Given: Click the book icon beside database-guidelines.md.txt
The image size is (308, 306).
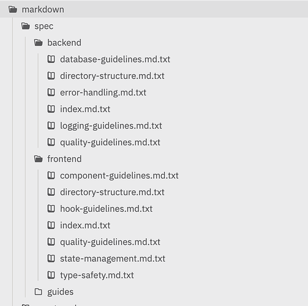Looking at the screenshot, I should coord(51,59).
